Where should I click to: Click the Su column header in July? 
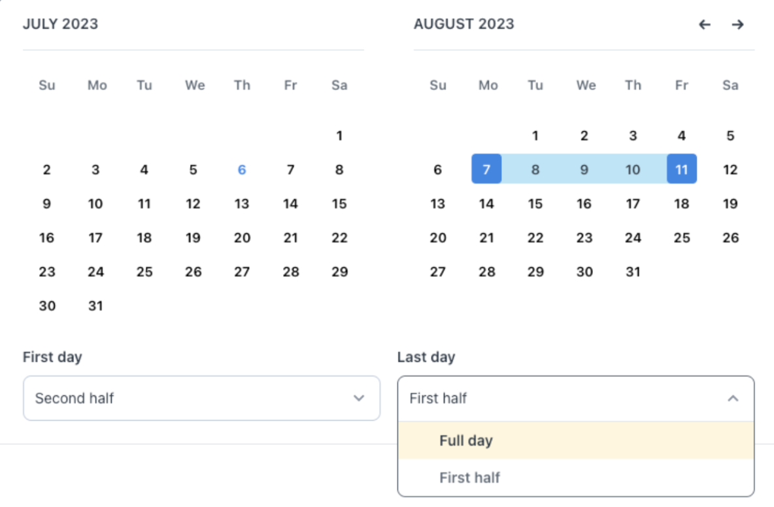[x=46, y=85]
